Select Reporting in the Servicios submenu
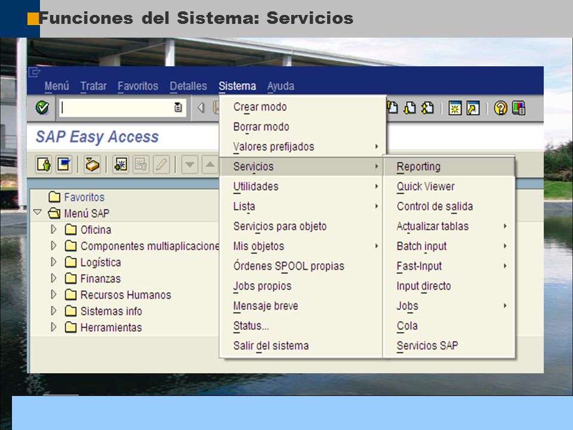Screen dimensions: 573x430 [449, 167]
